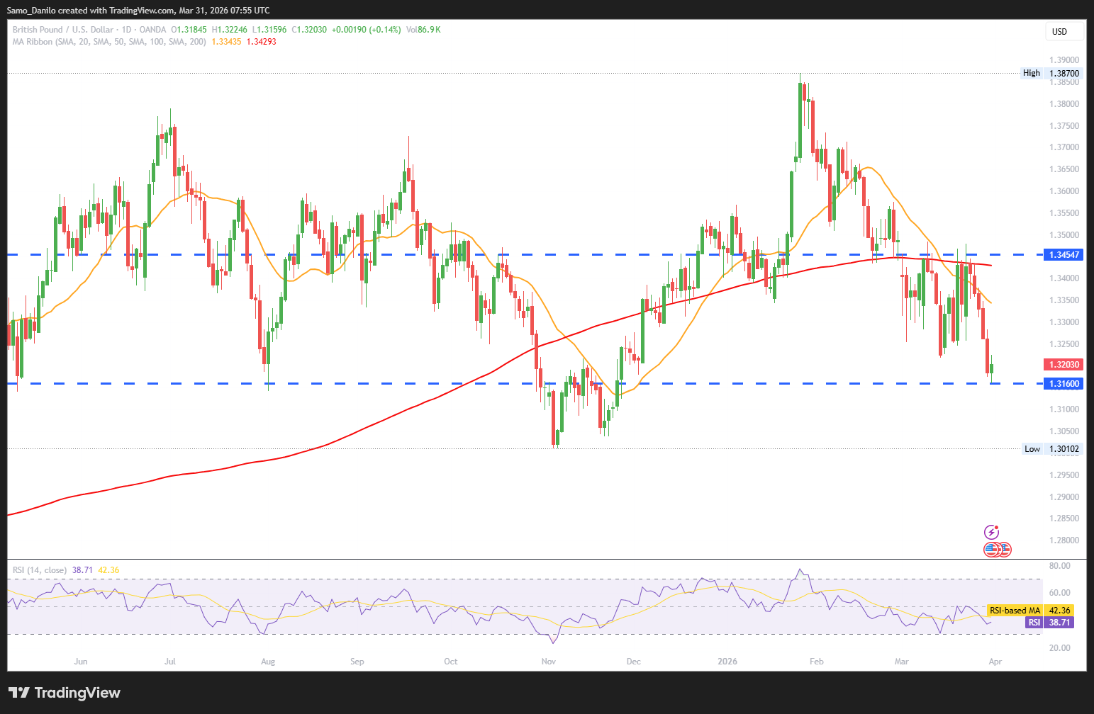Screen dimensions: 1094x714
Task: Click the TradingView logo at bottom left
Action: click(x=65, y=693)
